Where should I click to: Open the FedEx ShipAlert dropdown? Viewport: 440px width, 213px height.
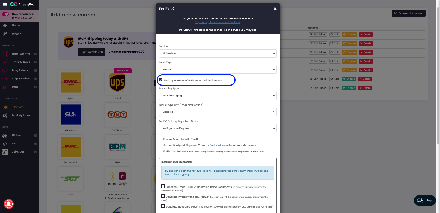pyautogui.click(x=218, y=112)
